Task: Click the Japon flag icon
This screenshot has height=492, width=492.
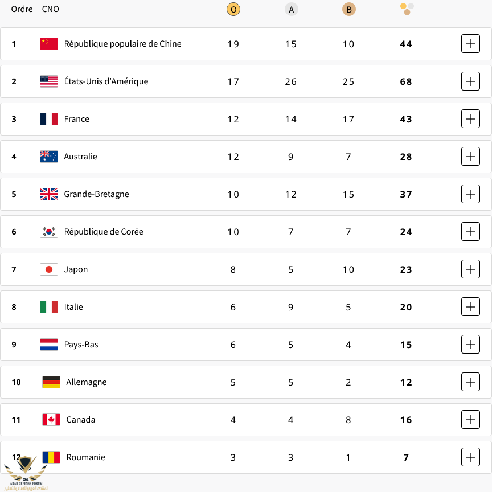Action: [x=49, y=269]
